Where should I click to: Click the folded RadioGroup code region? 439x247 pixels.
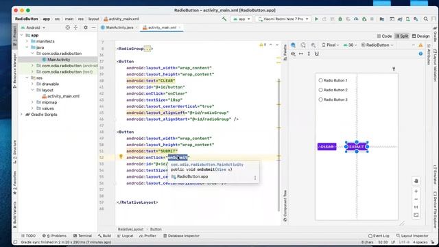147,49
